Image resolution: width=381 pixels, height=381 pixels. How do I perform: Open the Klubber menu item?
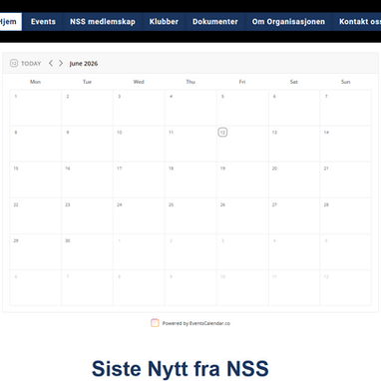click(164, 22)
